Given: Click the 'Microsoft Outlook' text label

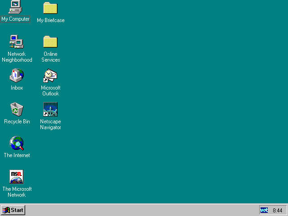Looking at the screenshot, I should 50,91.
